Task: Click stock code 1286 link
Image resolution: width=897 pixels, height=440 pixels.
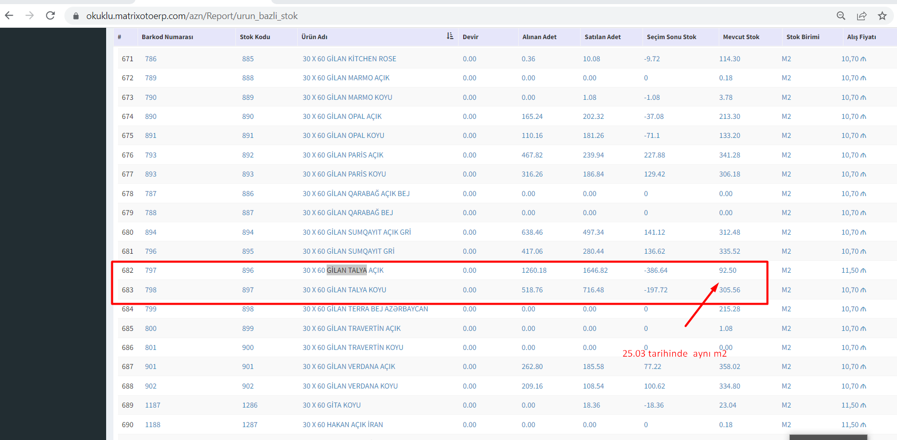Action: pyautogui.click(x=250, y=405)
